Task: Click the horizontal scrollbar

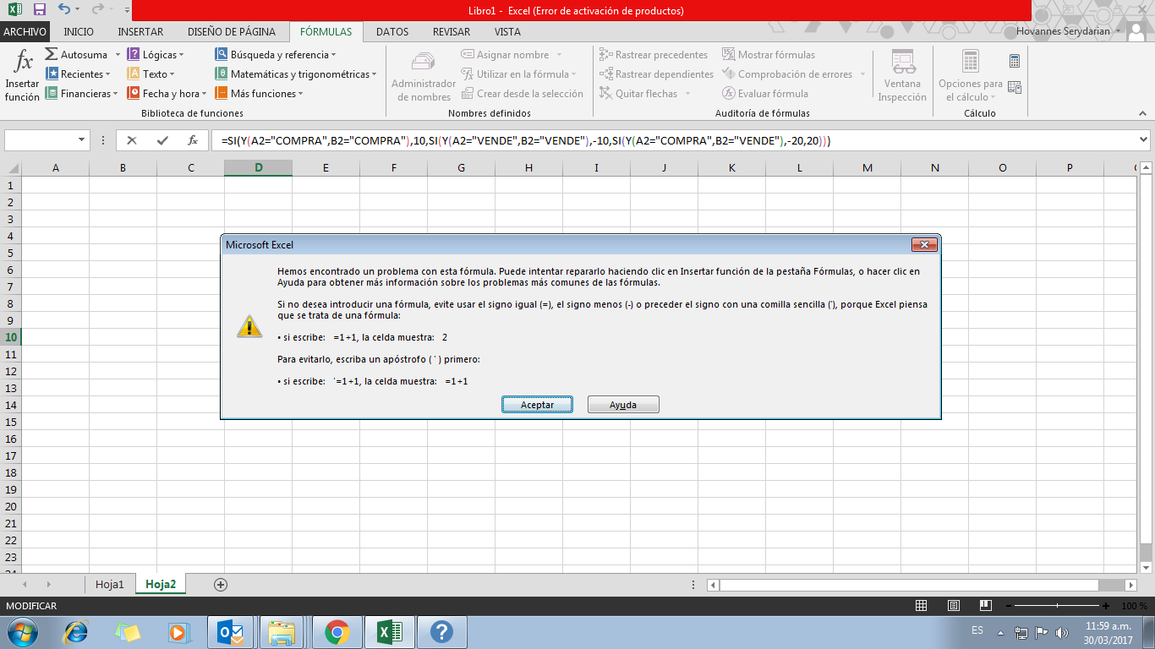Action: click(x=921, y=584)
